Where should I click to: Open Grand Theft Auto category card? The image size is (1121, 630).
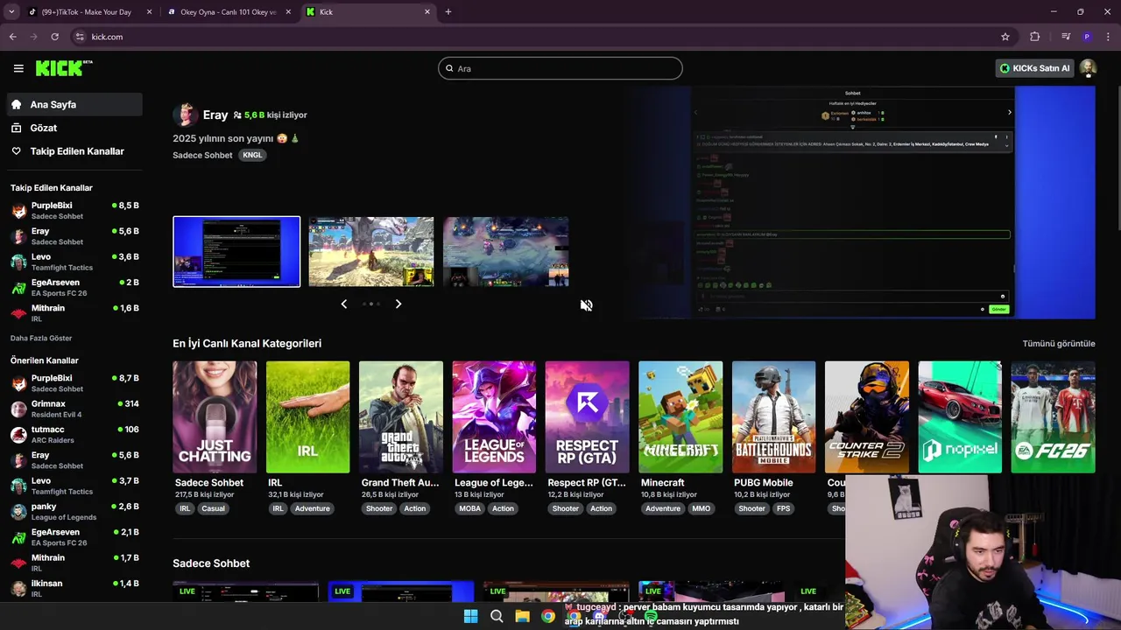[401, 417]
